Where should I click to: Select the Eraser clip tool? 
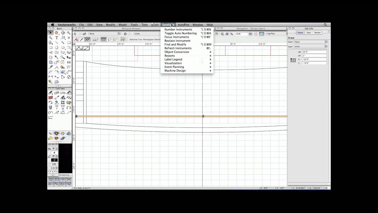[63, 72]
